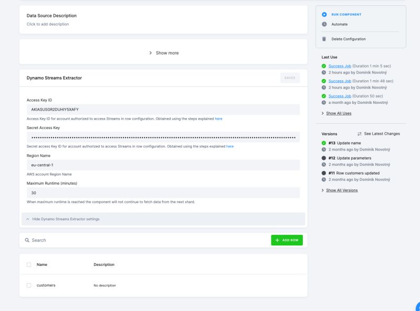Check the select-all checkbox in the table header
The height and width of the screenshot is (311, 420).
pos(29,264)
